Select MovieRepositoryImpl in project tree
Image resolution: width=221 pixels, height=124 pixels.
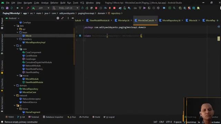click(35, 42)
